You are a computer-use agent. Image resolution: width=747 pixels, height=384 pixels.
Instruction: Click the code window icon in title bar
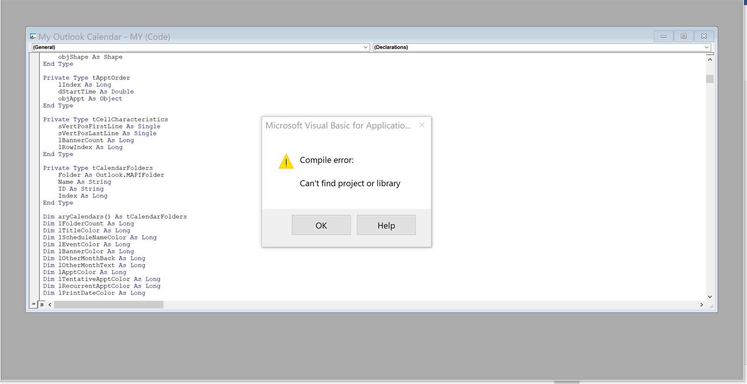point(33,36)
